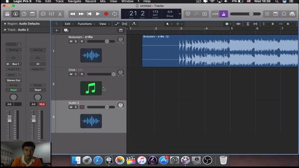Viewport: 299px width, 168px height.
Task: Click the Audio 2 track waveform icon
Action: tap(91, 121)
